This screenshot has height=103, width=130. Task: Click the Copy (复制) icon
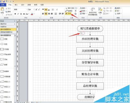click(x=6, y=11)
